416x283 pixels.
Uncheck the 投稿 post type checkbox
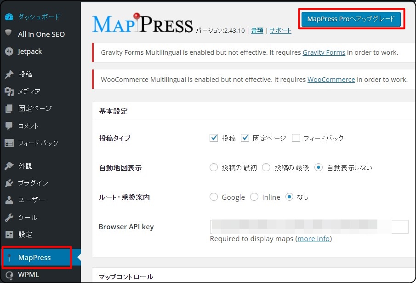click(214, 138)
